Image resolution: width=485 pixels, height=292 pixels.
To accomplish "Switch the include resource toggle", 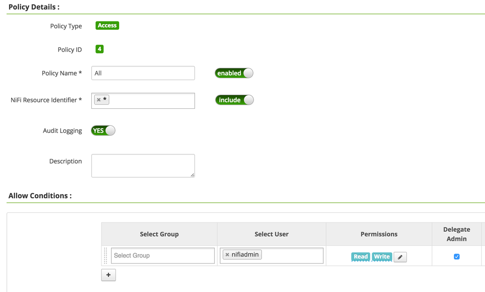I will point(234,100).
